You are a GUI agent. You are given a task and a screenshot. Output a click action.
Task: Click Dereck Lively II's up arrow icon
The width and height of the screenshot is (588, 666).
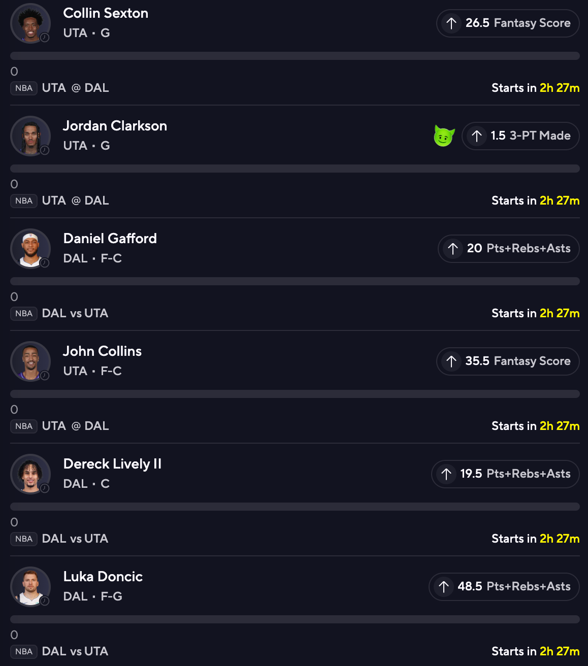(x=446, y=474)
